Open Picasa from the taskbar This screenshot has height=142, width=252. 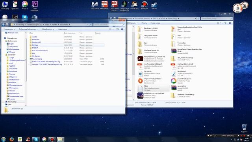click(x=44, y=139)
